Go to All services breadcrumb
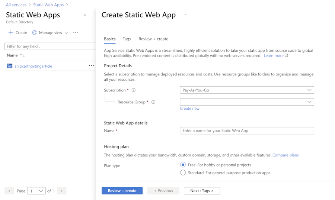 click(x=16, y=5)
